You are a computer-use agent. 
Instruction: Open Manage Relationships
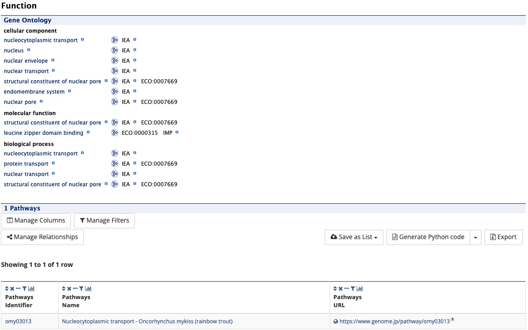[43, 237]
